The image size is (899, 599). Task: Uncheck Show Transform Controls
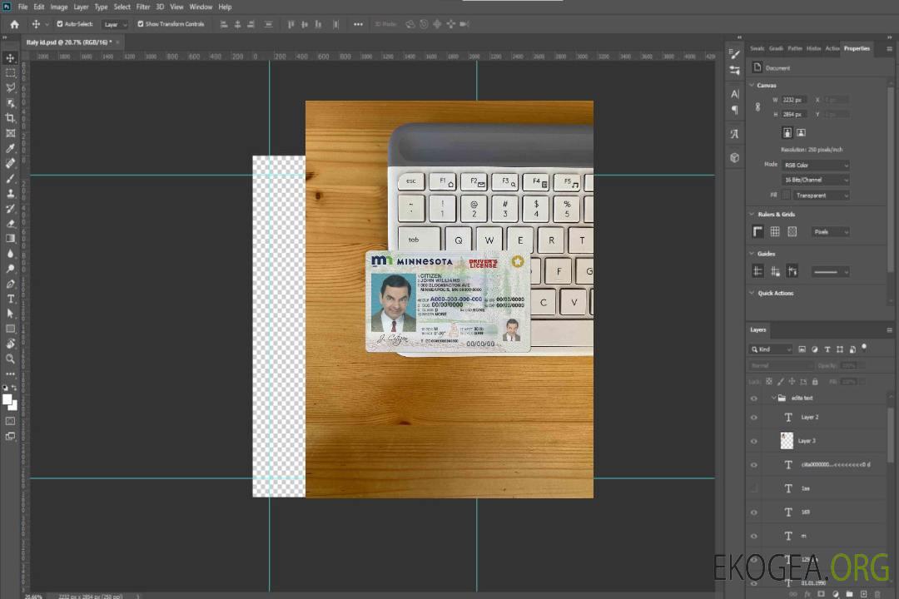tap(141, 24)
